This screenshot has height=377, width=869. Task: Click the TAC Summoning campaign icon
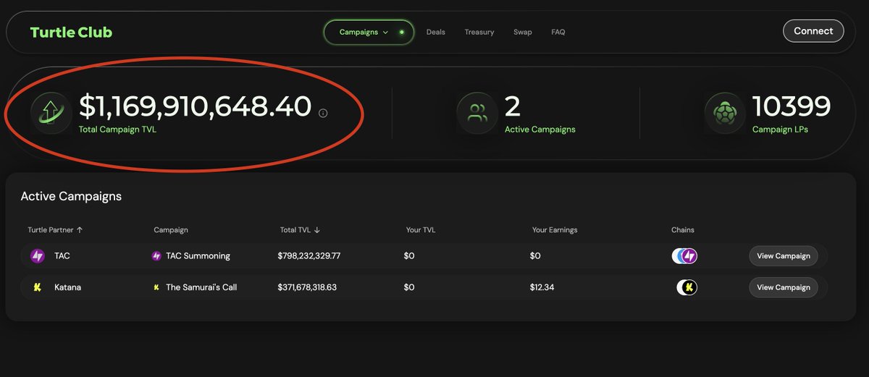click(x=156, y=256)
